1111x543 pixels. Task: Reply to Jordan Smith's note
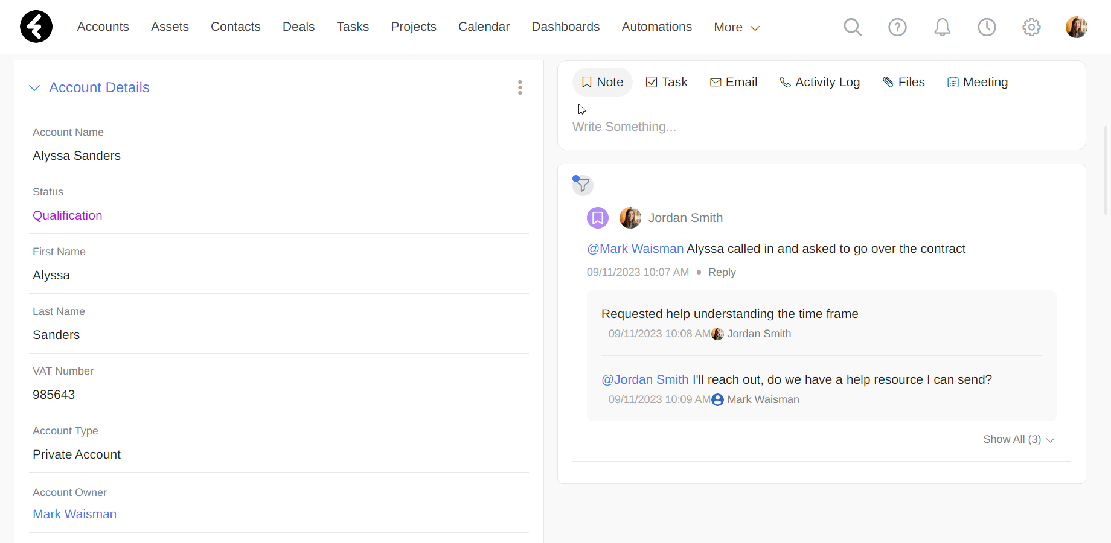pyautogui.click(x=722, y=272)
